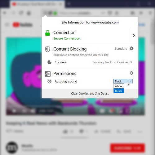Open Permissions settings gear icon
Screen dimensions: 155x155
(131, 73)
